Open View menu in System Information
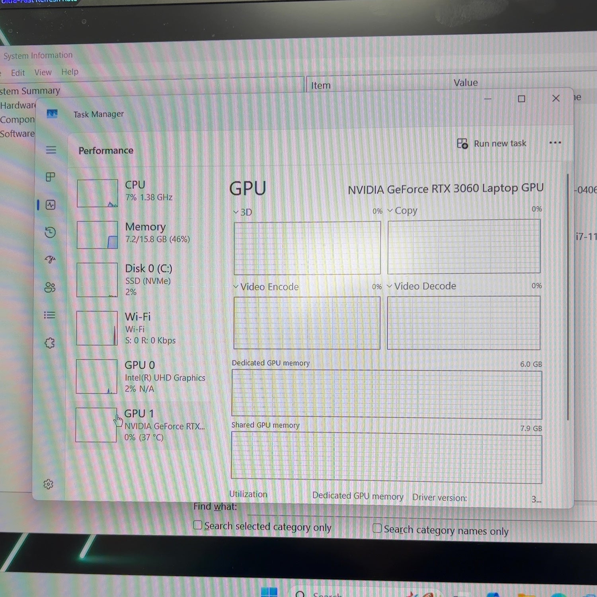Screen dimensions: 597x597 (x=43, y=72)
